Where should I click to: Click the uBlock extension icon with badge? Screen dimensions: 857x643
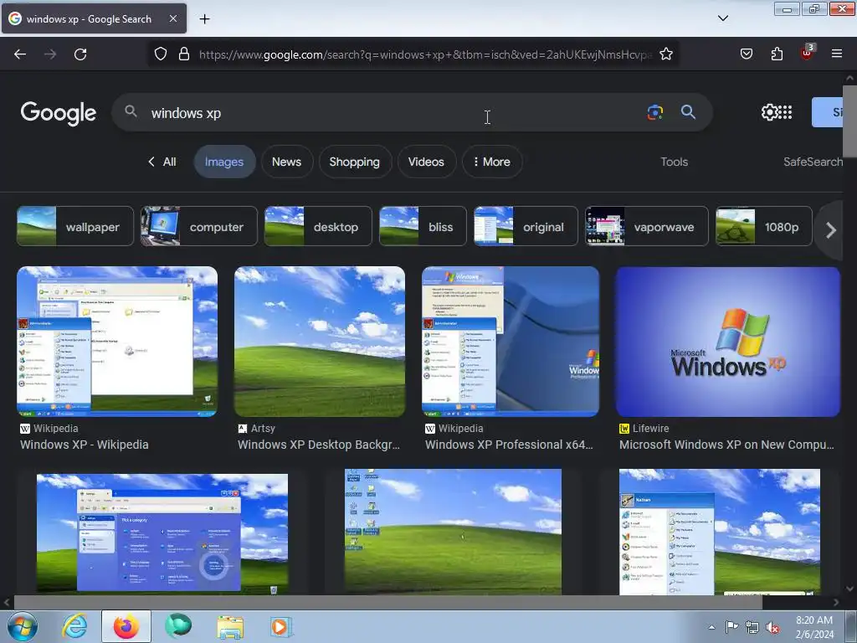tap(808, 53)
